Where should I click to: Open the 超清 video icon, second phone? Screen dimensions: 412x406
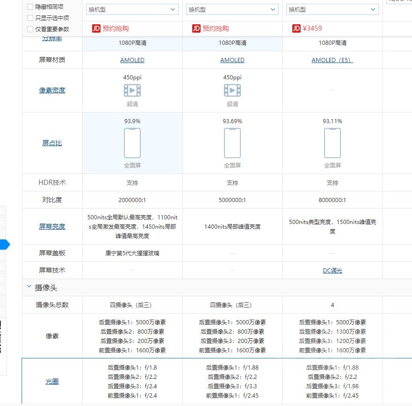coord(232,89)
